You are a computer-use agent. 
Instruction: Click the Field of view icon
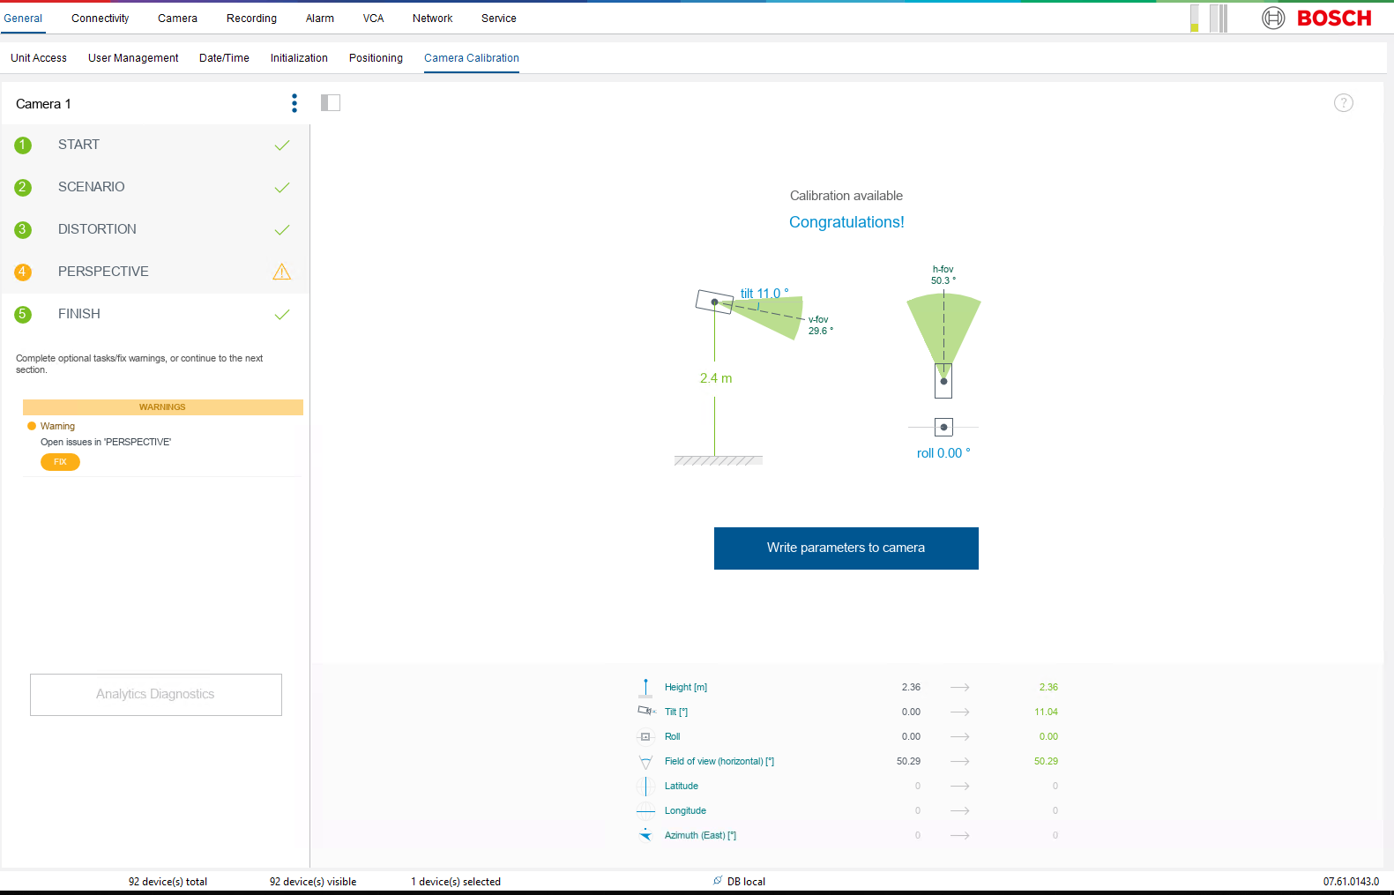point(645,762)
